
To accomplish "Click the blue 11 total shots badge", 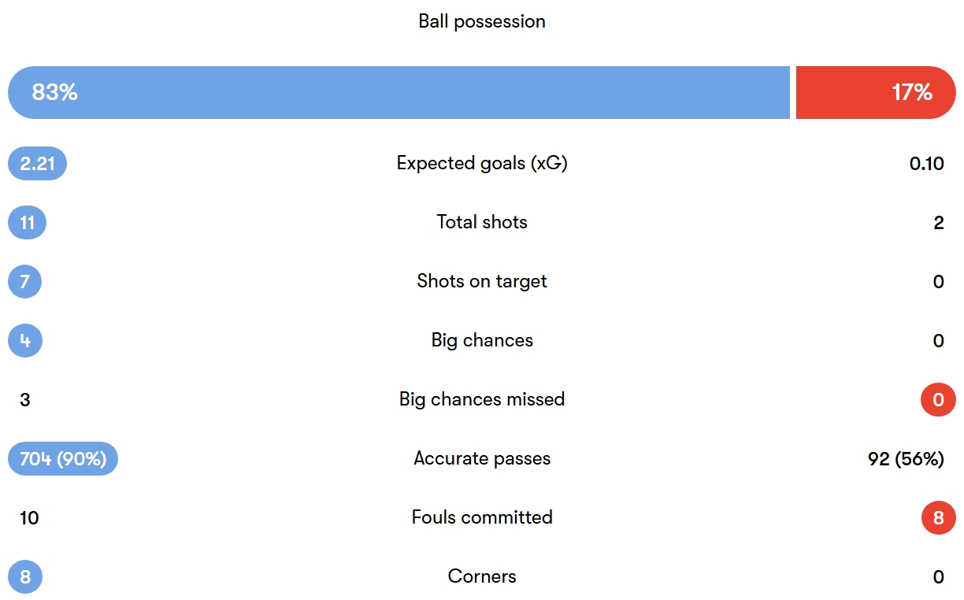I will click(27, 223).
